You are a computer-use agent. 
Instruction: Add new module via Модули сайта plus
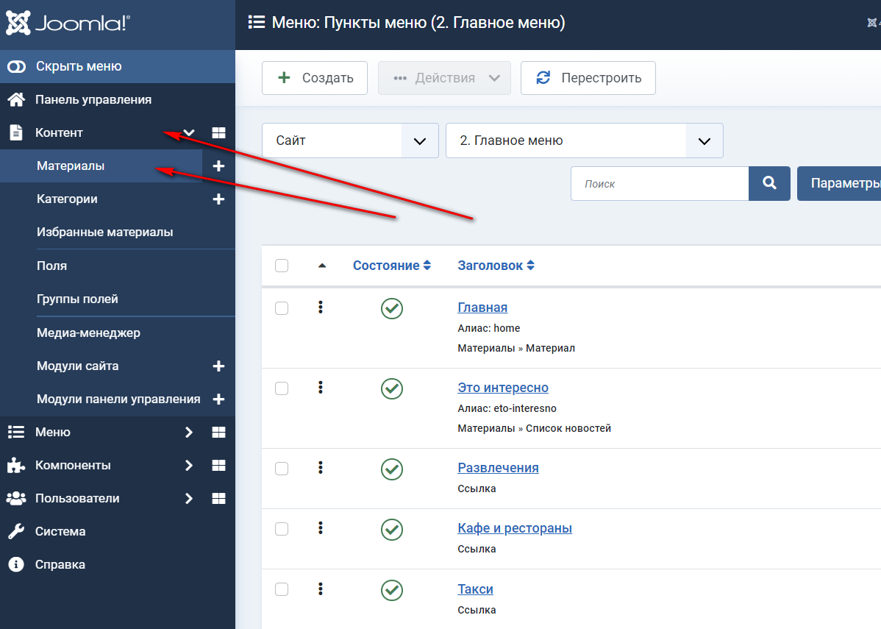tap(218, 366)
